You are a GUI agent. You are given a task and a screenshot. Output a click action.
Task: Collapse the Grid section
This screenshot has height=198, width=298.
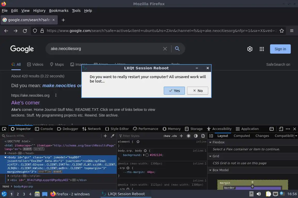(x=210, y=156)
